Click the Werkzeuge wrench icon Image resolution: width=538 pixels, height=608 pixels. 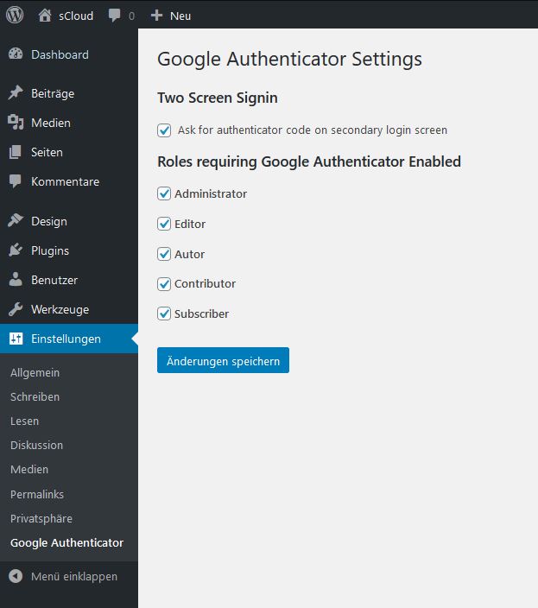pyautogui.click(x=16, y=309)
